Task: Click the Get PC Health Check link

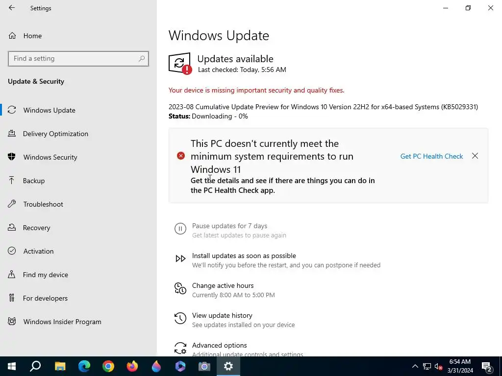Action: [x=431, y=156]
